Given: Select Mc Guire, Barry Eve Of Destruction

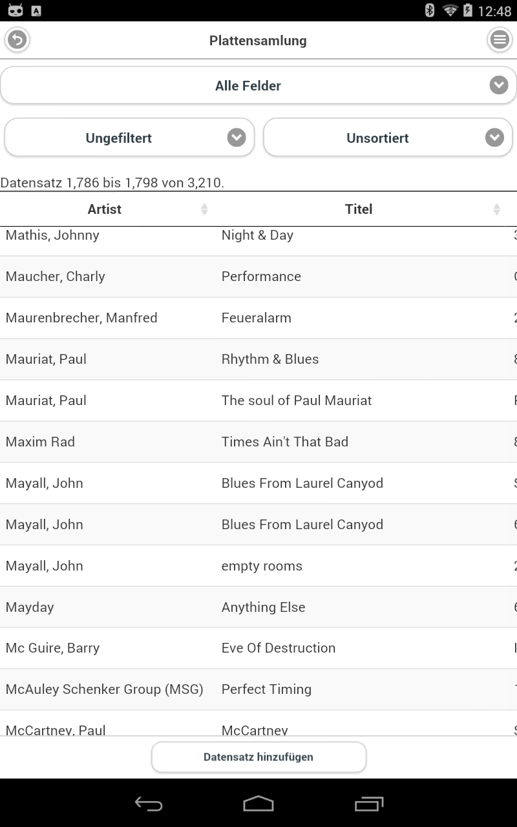Looking at the screenshot, I should pyautogui.click(x=258, y=648).
